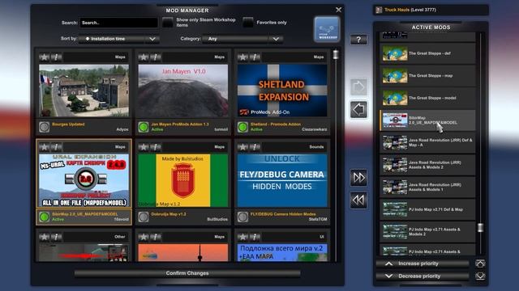Select The Great Steppe - def mod
The width and height of the screenshot is (519, 291).
[x=427, y=53]
